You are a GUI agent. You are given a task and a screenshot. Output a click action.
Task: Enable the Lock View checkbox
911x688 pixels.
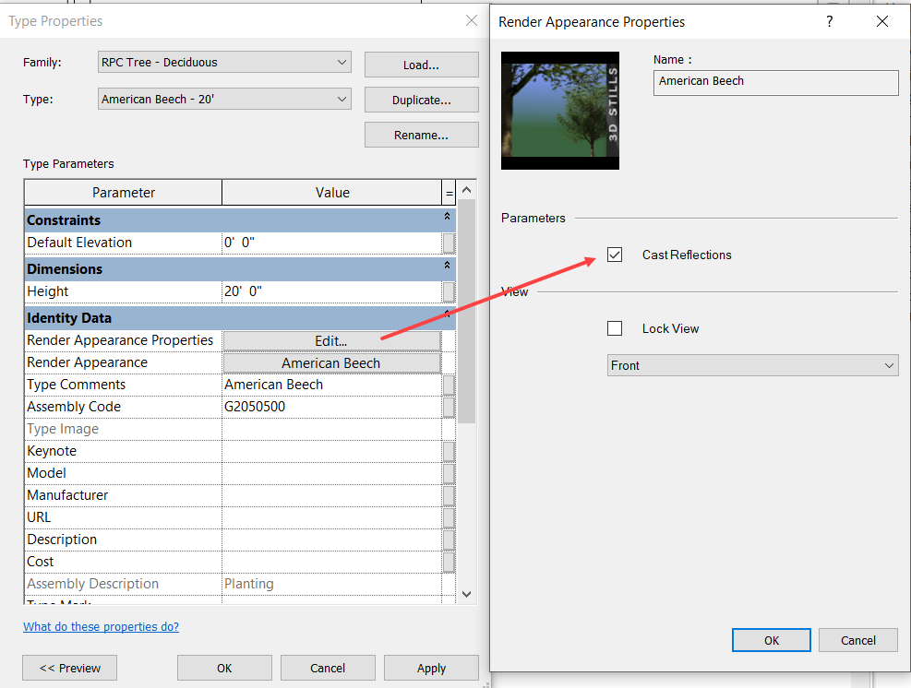tap(615, 328)
